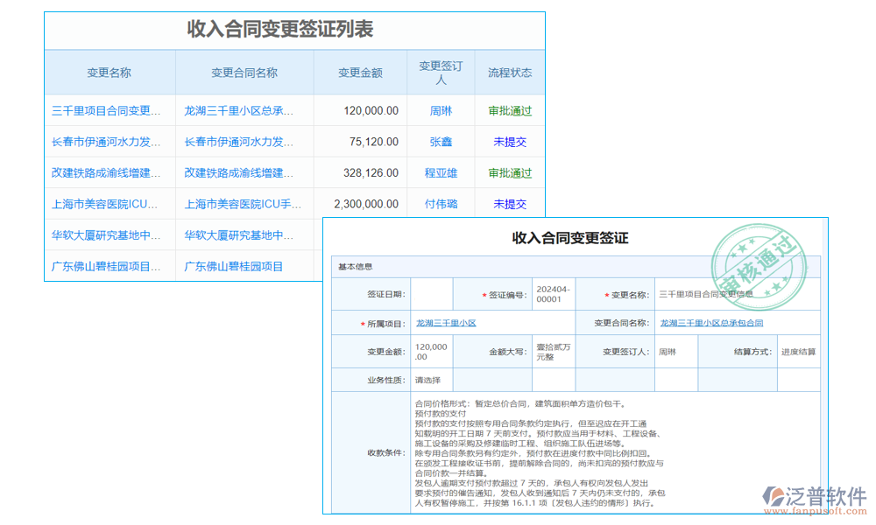This screenshot has height=525, width=876.
Task: Sort by the 变更金额 column header
Action: pyautogui.click(x=359, y=72)
